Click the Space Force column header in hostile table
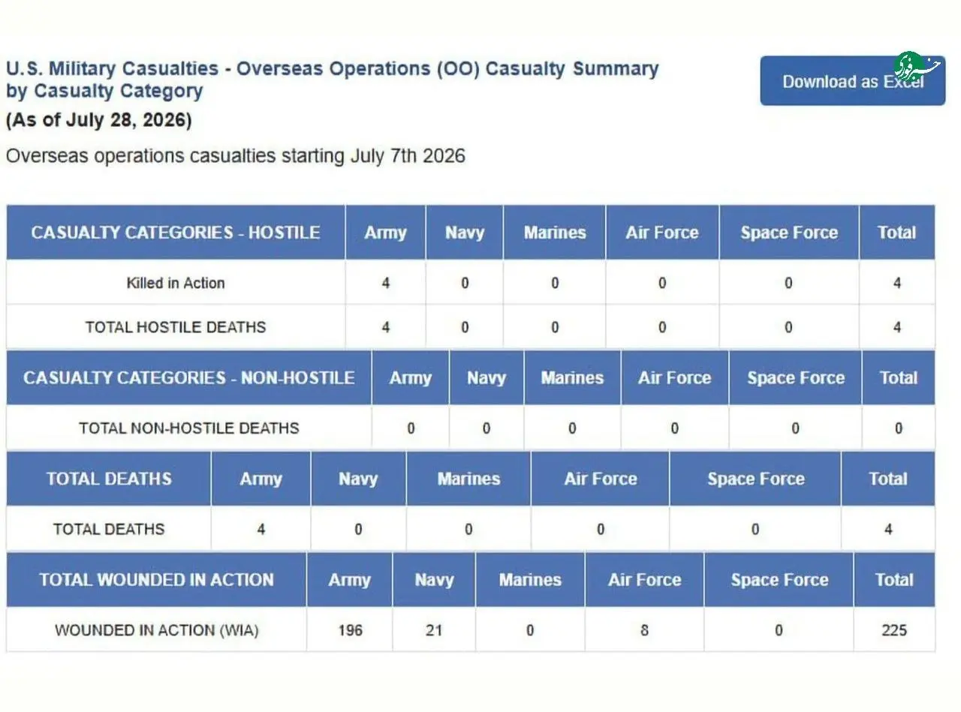 click(x=789, y=233)
